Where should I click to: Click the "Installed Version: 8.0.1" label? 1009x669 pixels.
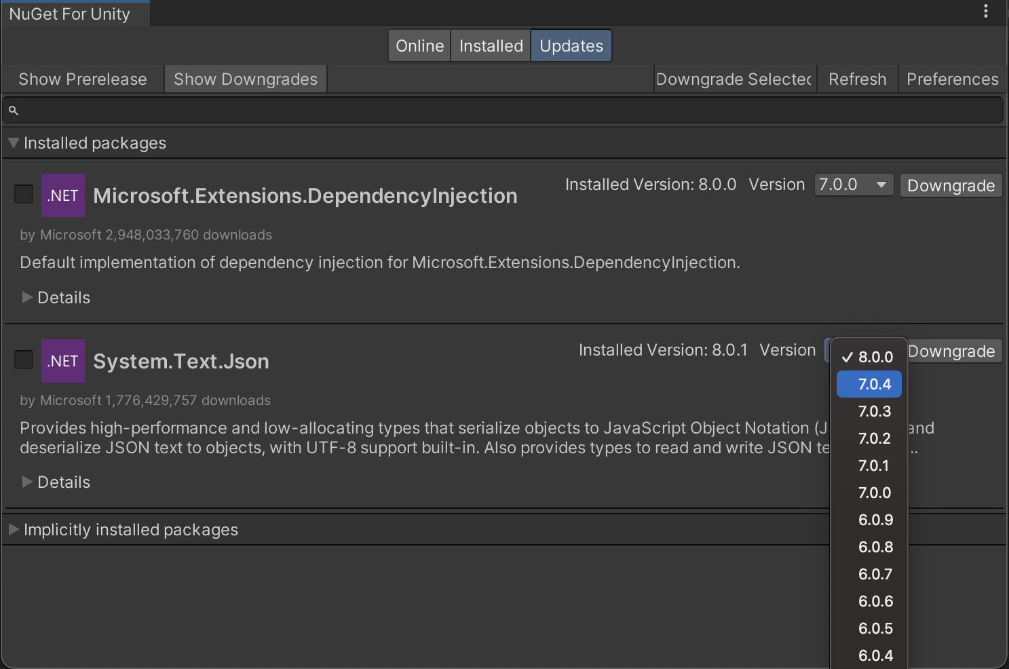click(x=663, y=350)
